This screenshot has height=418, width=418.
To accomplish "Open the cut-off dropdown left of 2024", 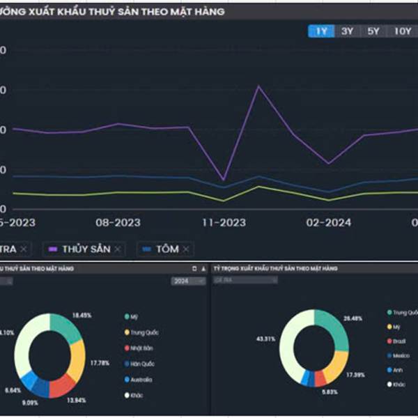I will pyautogui.click(x=6, y=281).
